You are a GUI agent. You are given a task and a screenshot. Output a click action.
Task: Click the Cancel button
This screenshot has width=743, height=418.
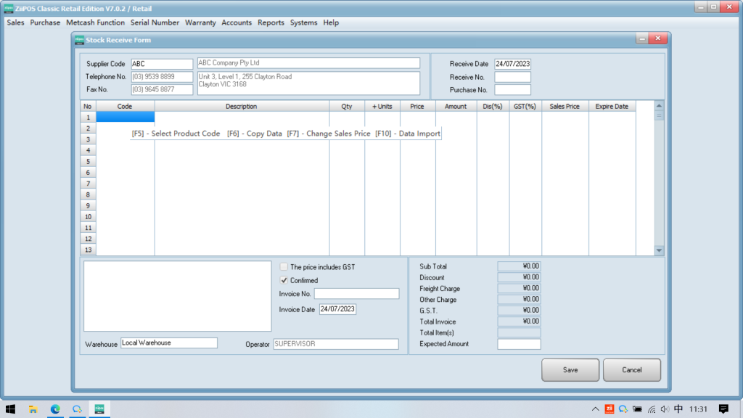coord(632,370)
